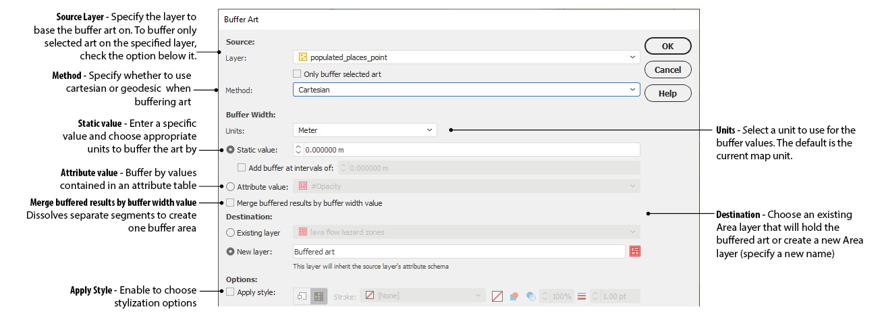Select the graphic style icon in Options

coord(302,296)
